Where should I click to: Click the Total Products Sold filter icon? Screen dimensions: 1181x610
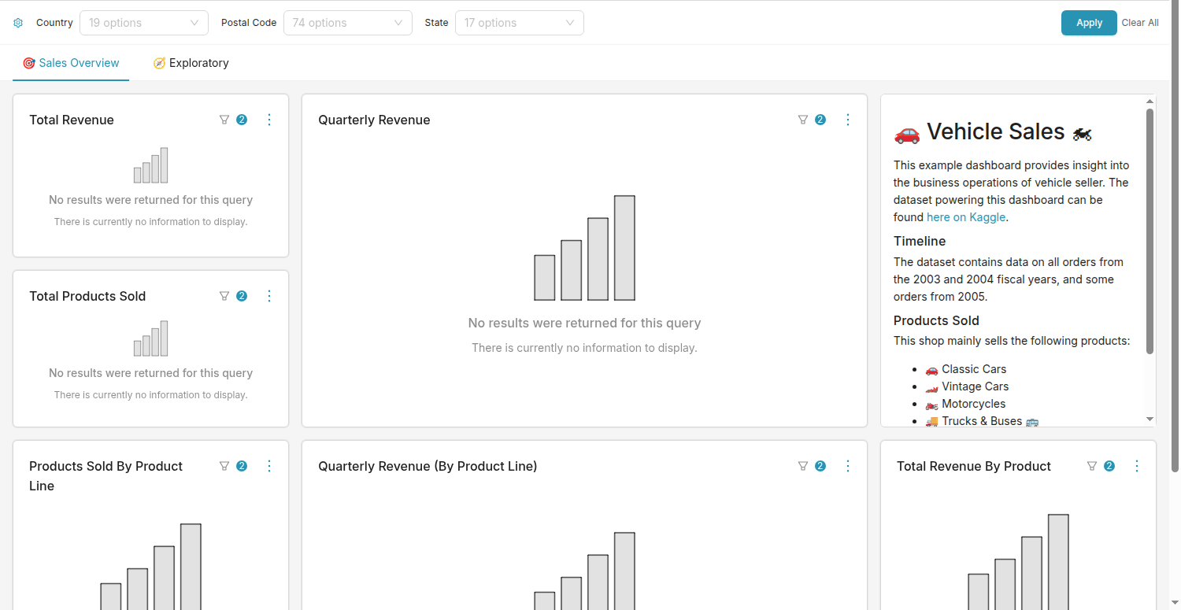(224, 296)
